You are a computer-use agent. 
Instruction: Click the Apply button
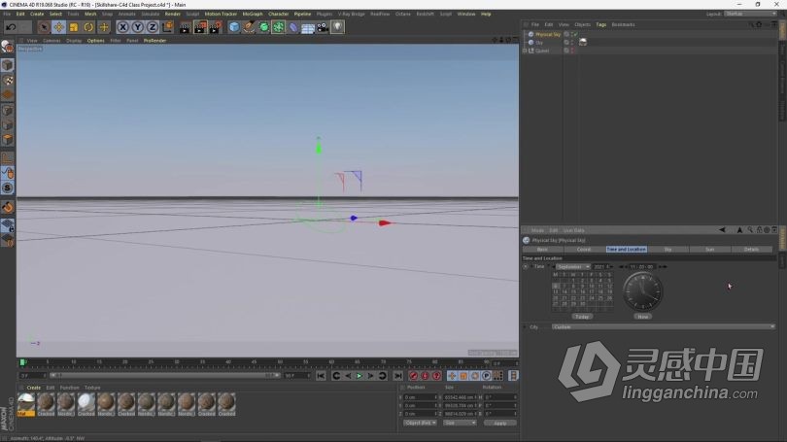click(500, 423)
